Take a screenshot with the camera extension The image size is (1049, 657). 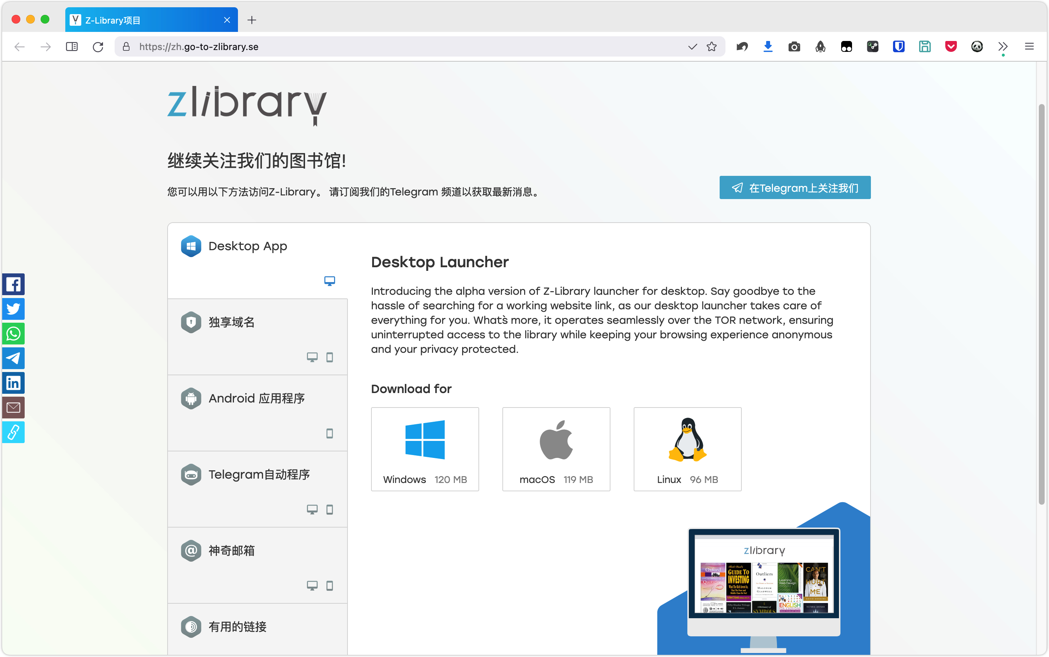click(x=794, y=46)
